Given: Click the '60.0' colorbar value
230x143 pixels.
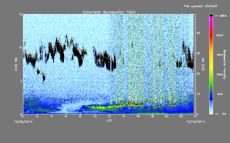Looking at the screenshot, I should (220, 94).
